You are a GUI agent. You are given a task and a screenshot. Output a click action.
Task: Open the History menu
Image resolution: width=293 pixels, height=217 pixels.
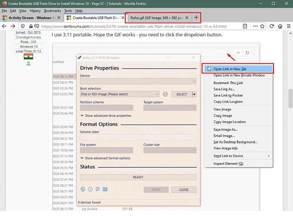point(35,11)
